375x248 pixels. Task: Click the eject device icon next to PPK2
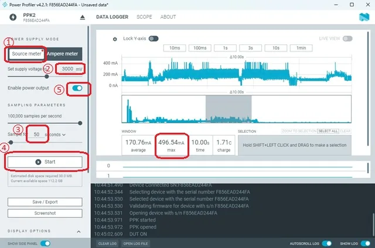[83, 17]
